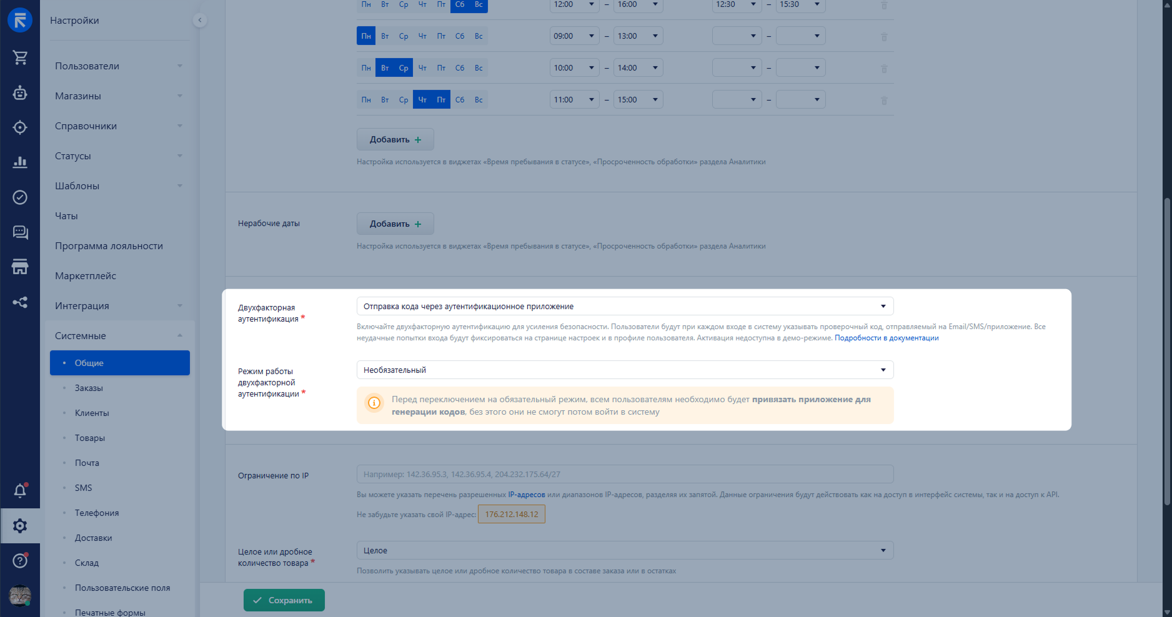Open the Подробности в документации link
The width and height of the screenshot is (1172, 617).
coord(886,338)
